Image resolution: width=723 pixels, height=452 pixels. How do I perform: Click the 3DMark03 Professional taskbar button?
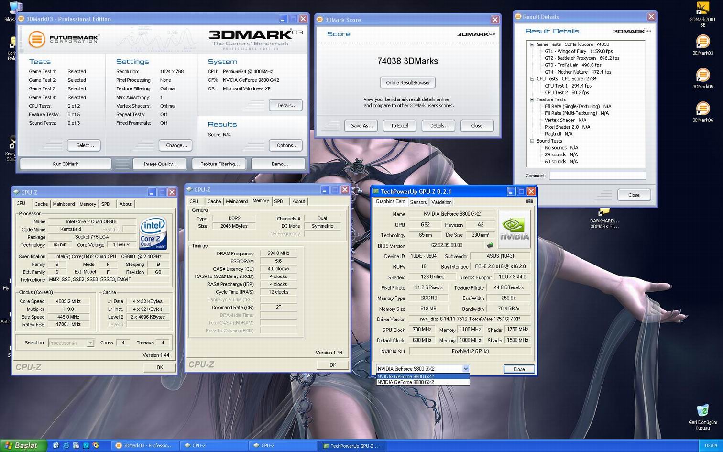[x=145, y=445]
